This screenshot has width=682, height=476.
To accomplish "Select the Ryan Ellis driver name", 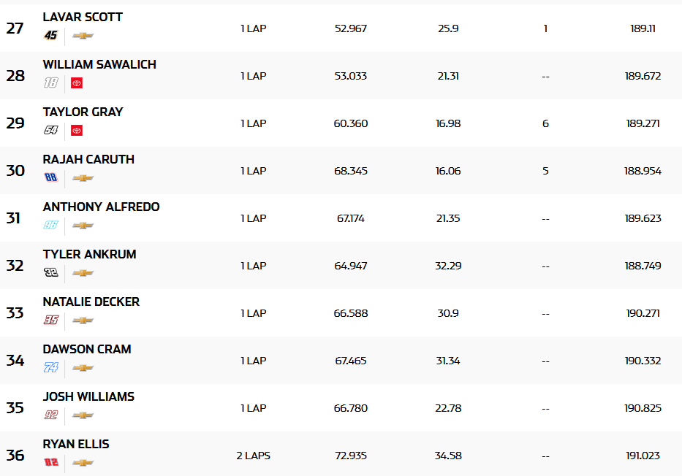I will coord(76,444).
